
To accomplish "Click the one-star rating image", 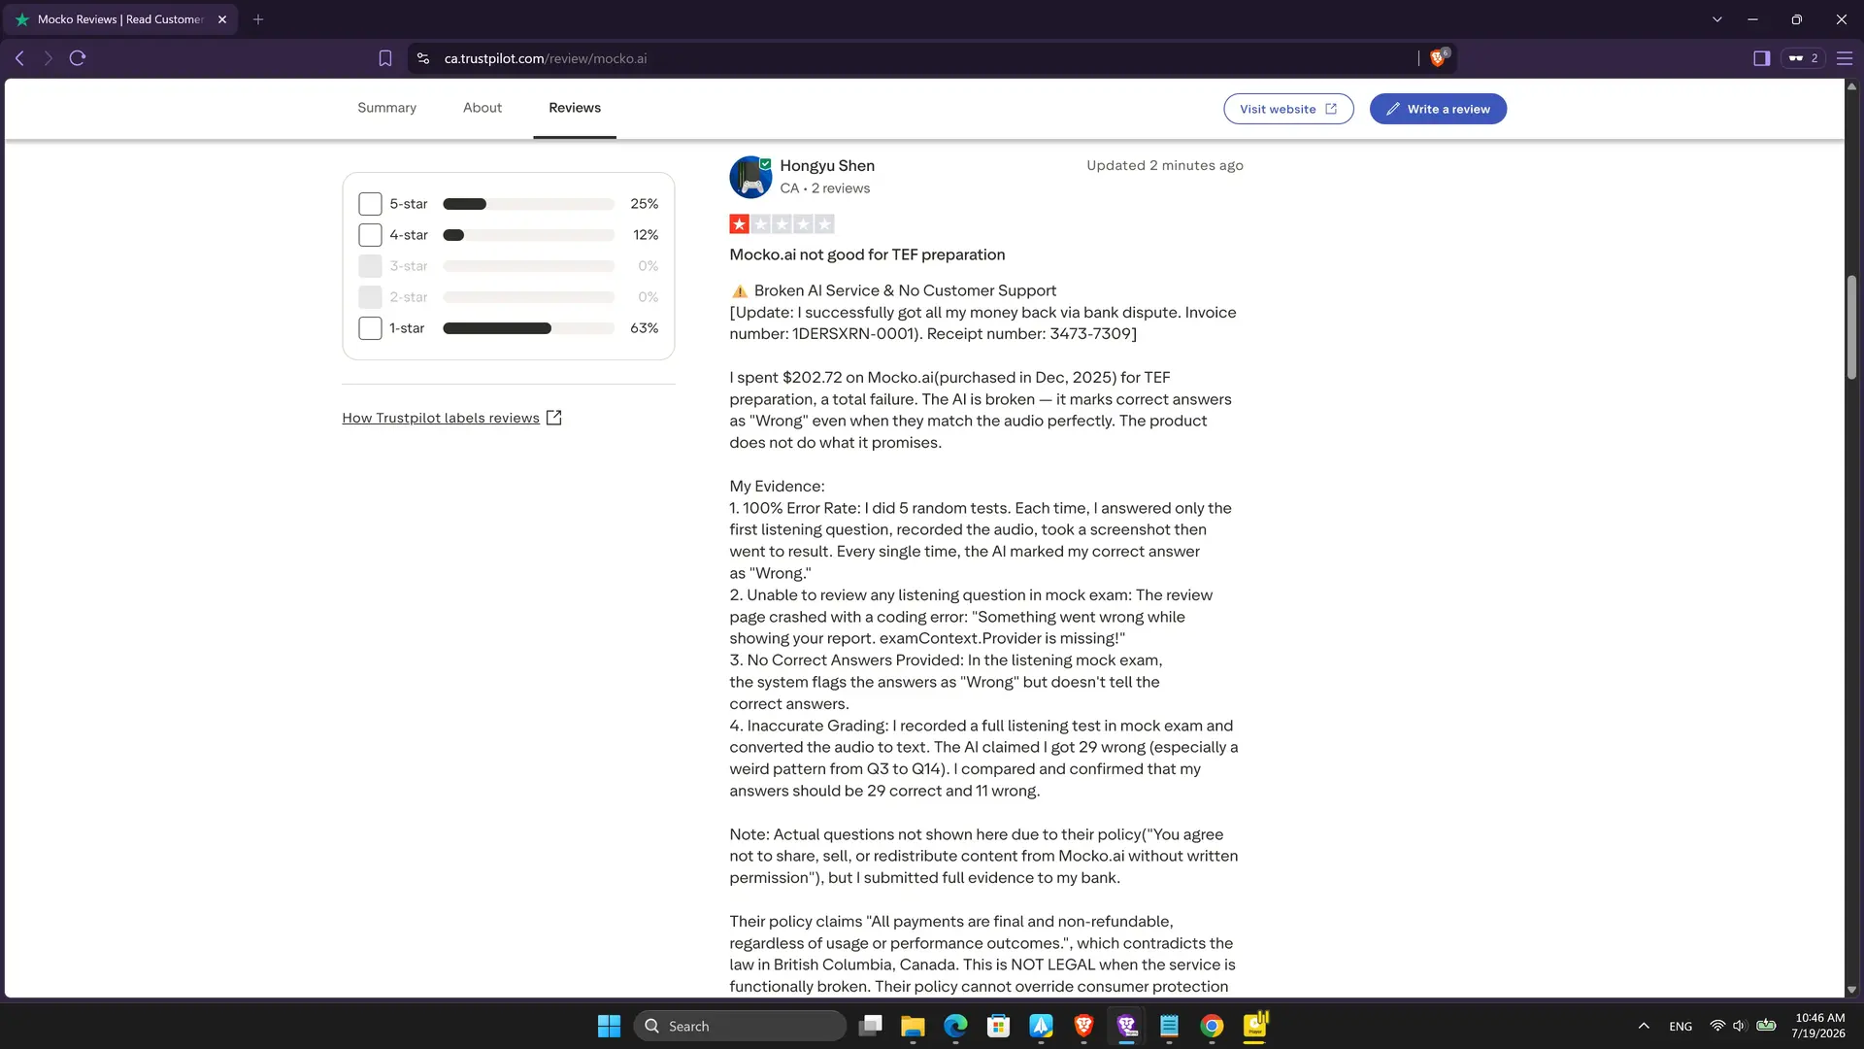I will [782, 224].
